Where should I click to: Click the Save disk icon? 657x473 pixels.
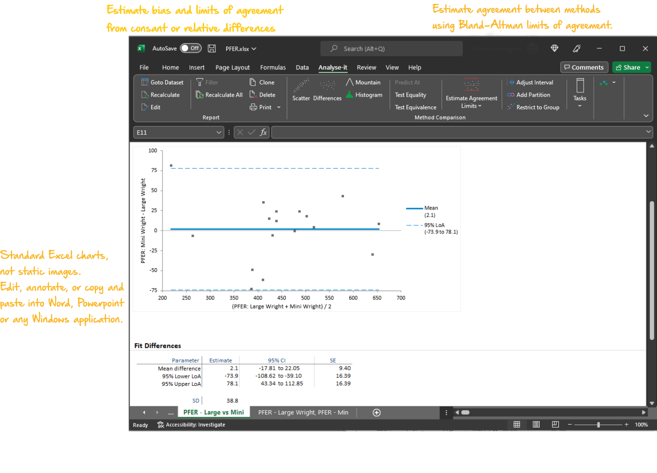pos(212,48)
